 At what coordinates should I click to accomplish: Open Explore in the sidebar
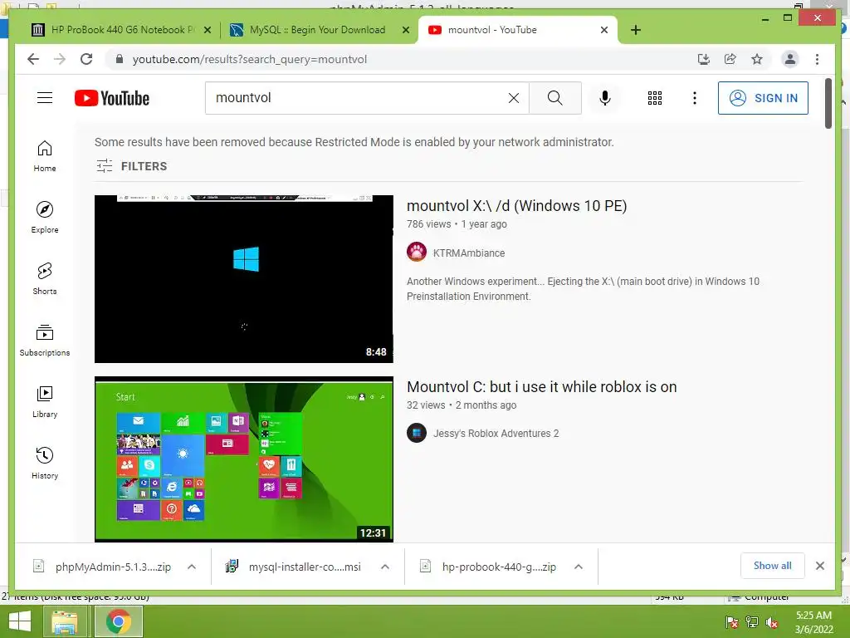click(x=45, y=218)
